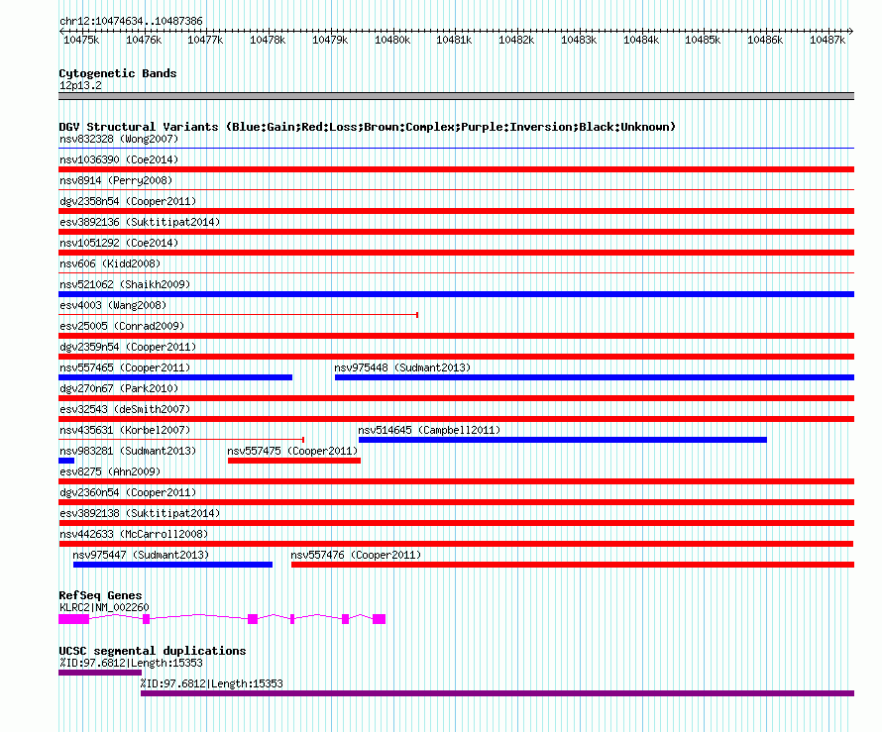Image resolution: width=882 pixels, height=732 pixels.
Task: Select the thin red esv4003 line
Action: [x=238, y=315]
